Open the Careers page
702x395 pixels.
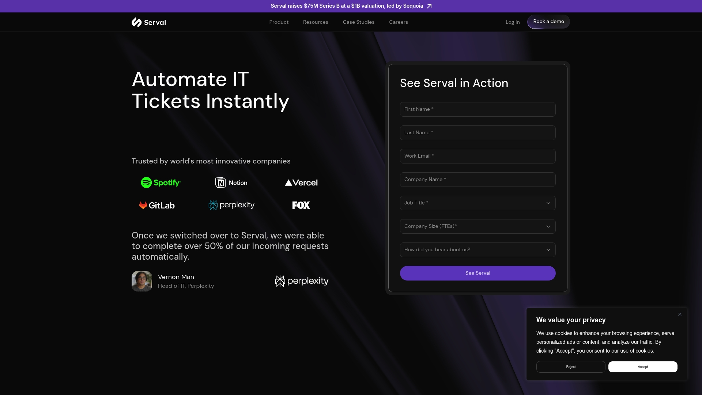(399, 22)
